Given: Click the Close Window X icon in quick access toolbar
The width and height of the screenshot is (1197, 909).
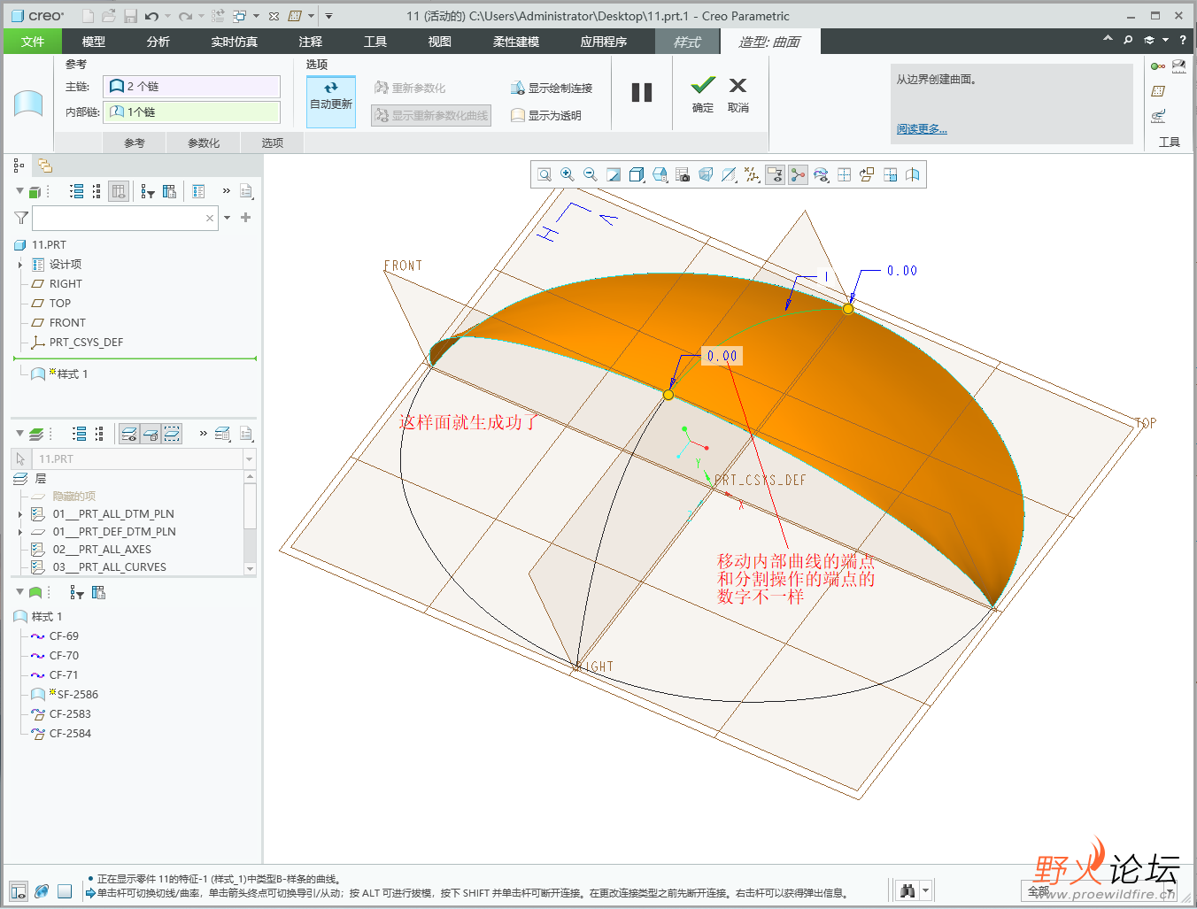Looking at the screenshot, I should click(x=274, y=16).
